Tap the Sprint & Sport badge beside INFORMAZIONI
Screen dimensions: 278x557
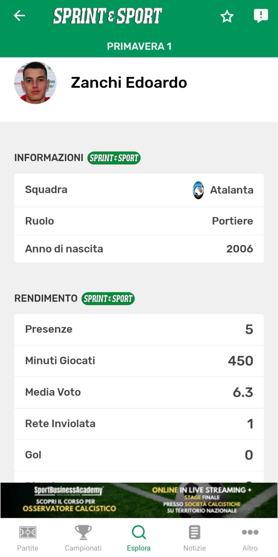[x=114, y=158]
